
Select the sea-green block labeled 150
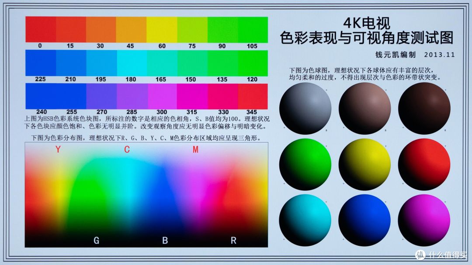point(192,63)
